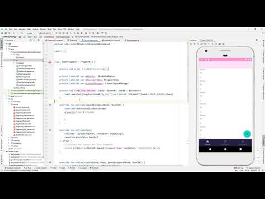Viewport: 265px width, 199px height.
Task: Collapse the java folder in project tree
Action: pos(7,49)
